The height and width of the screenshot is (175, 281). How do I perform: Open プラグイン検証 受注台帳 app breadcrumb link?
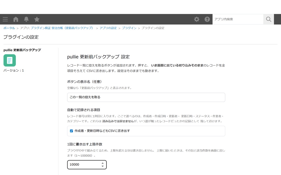(x=62, y=28)
